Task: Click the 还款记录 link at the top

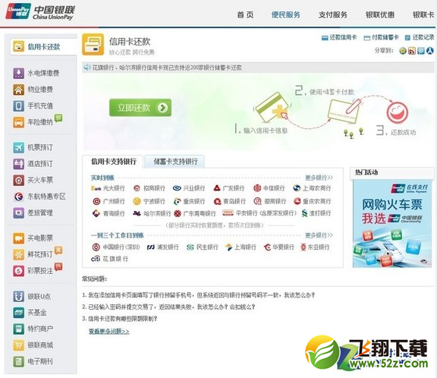Action: click(x=420, y=37)
